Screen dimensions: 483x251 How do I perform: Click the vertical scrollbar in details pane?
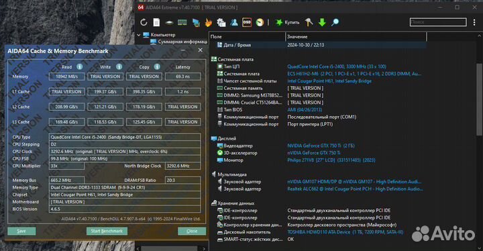(479, 99)
